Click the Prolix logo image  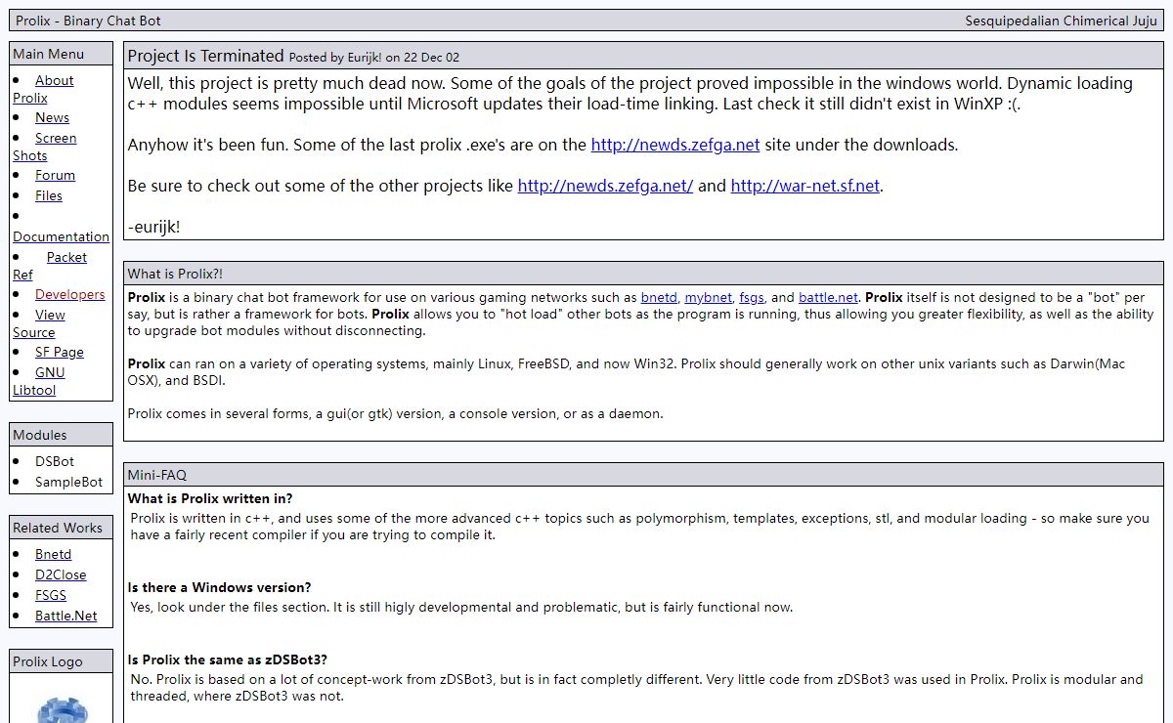coord(62,708)
